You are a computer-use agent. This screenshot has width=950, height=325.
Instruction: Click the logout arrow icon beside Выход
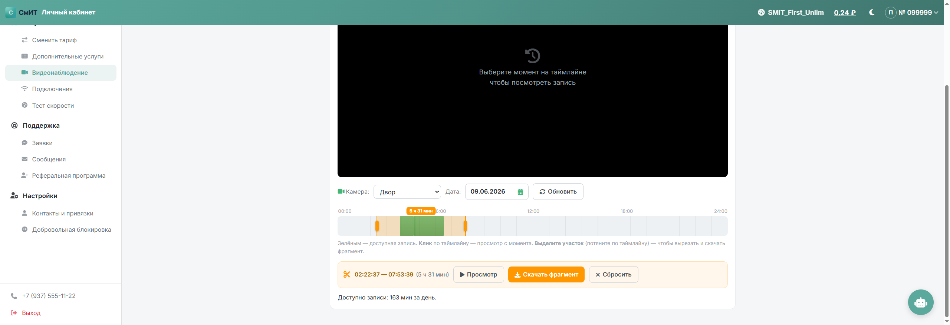coord(14,313)
